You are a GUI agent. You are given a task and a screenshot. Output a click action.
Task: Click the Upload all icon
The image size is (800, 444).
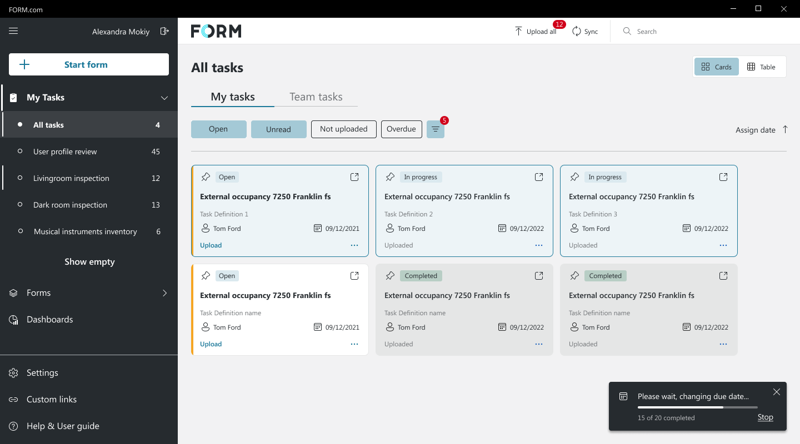[x=518, y=32]
